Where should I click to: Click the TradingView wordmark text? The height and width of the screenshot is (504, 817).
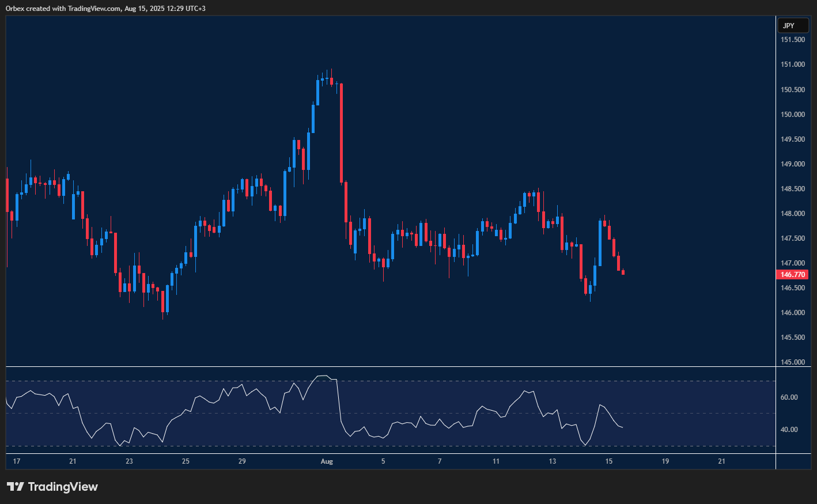(x=63, y=487)
